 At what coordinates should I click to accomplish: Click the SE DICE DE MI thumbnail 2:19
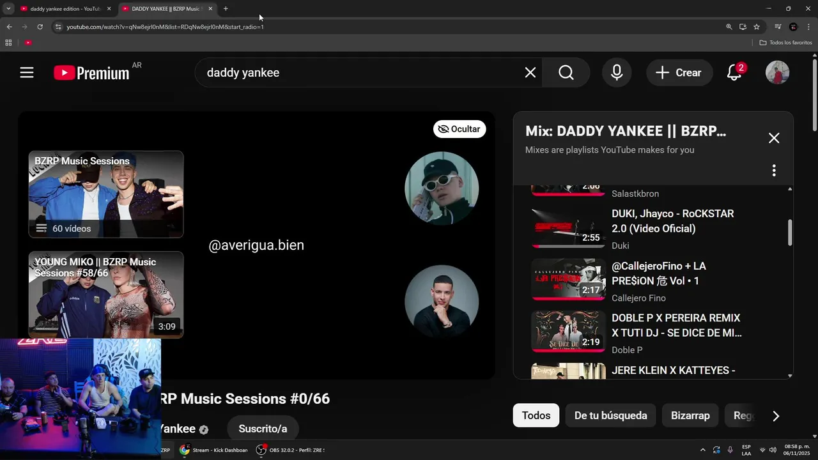pyautogui.click(x=568, y=332)
